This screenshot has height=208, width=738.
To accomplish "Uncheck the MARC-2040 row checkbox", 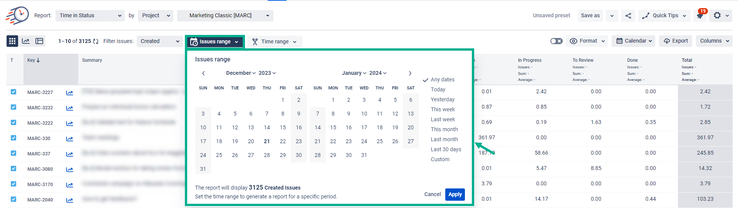I will 13,199.
